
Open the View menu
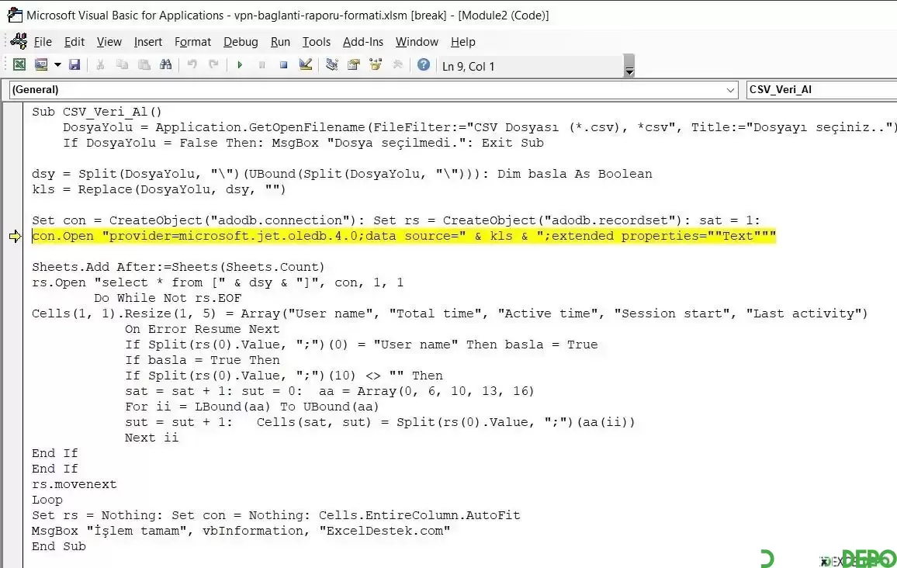pos(109,42)
